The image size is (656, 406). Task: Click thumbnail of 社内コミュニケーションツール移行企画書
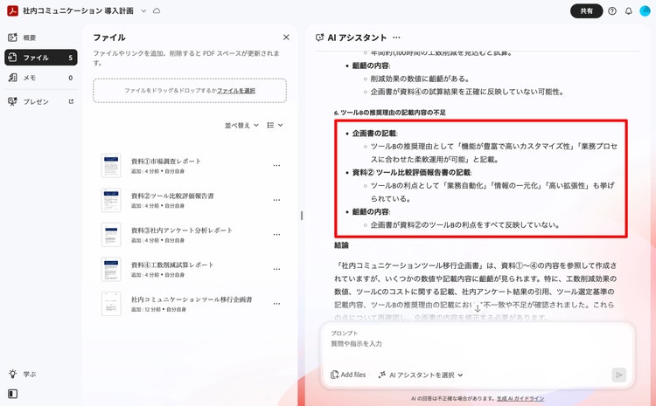click(x=111, y=304)
